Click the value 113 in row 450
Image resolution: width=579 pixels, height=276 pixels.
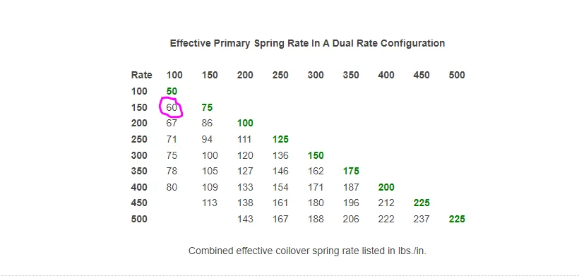point(210,203)
